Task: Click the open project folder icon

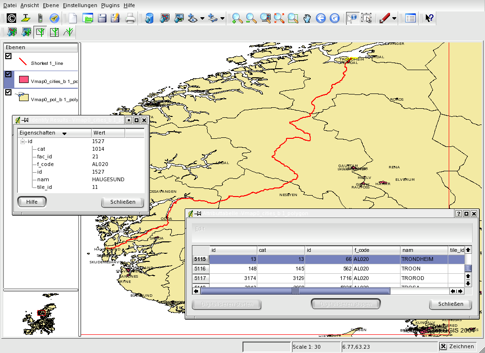Action: tap(87, 19)
